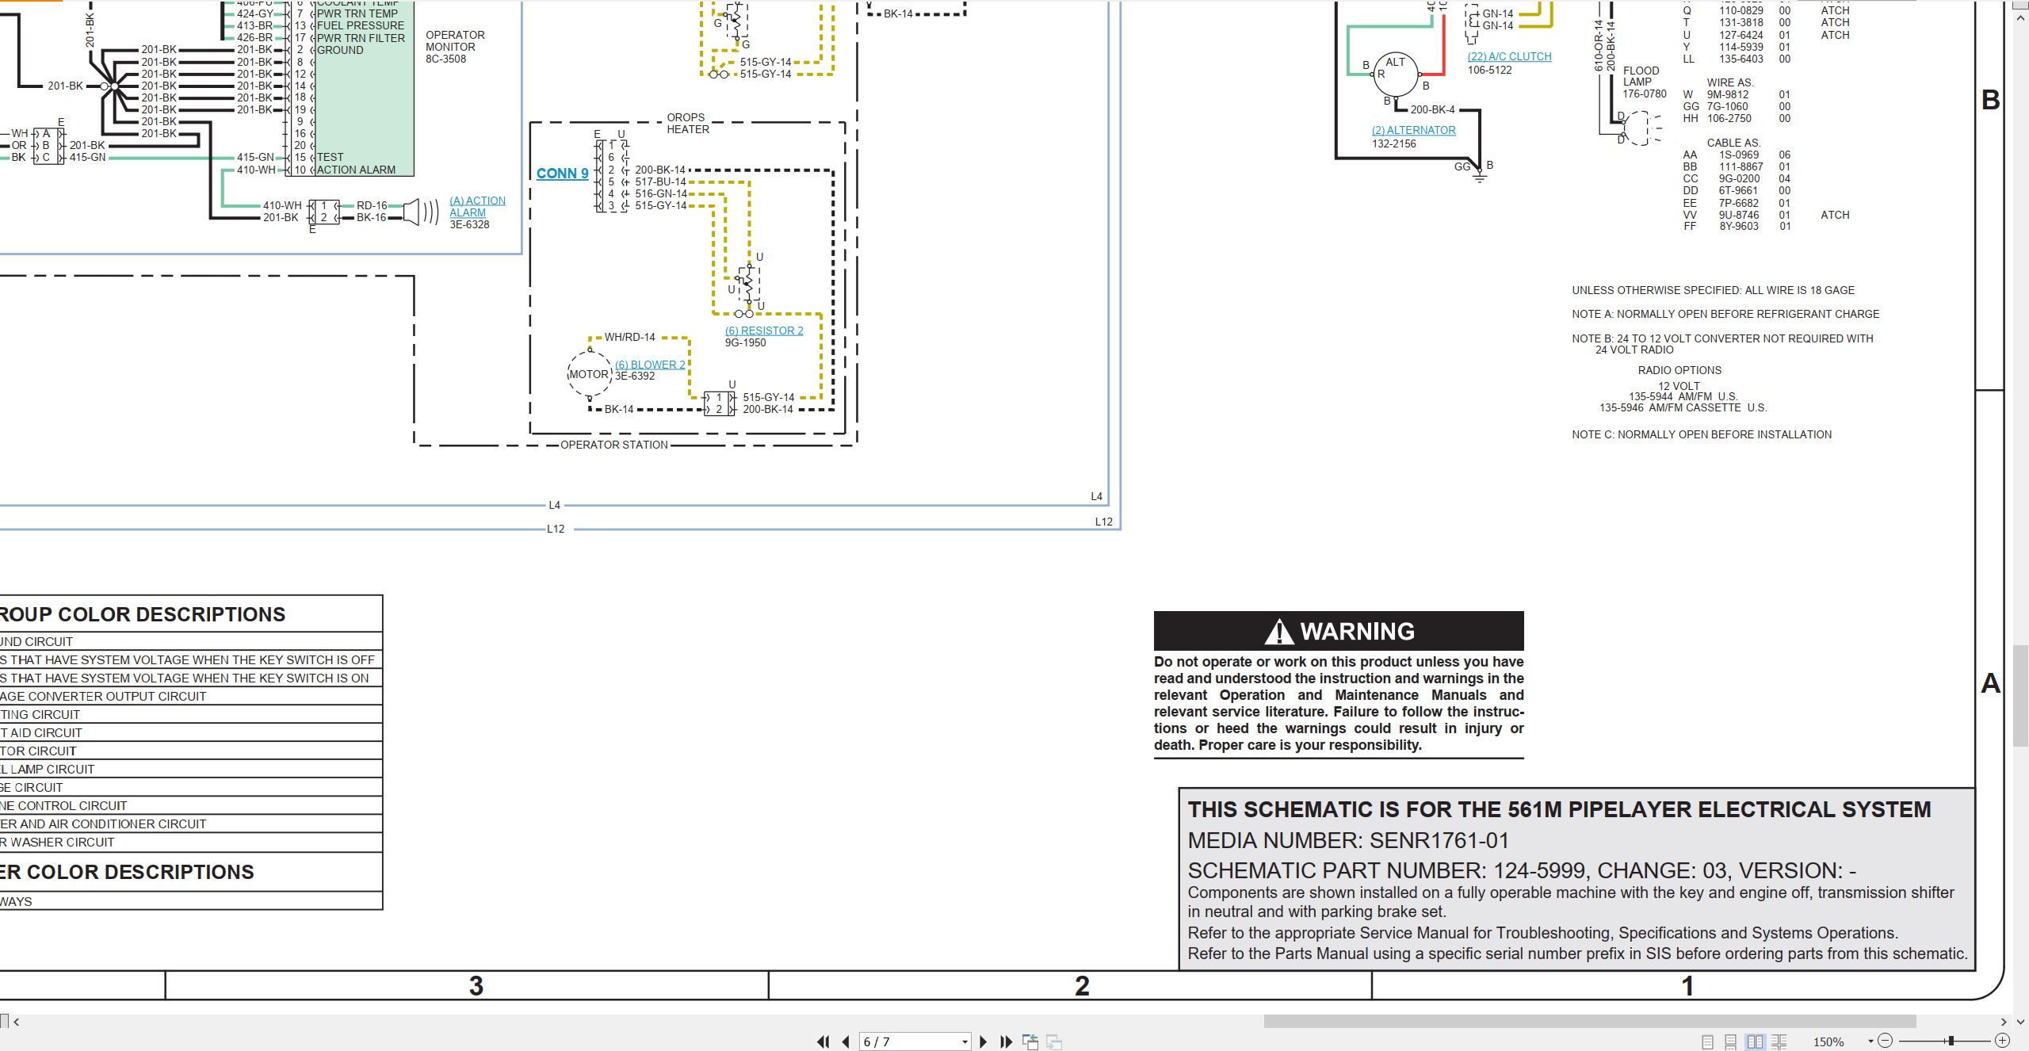Click MEDIA NUMBER: SENR1761-01 text
This screenshot has height=1051, width=2029.
click(1348, 840)
